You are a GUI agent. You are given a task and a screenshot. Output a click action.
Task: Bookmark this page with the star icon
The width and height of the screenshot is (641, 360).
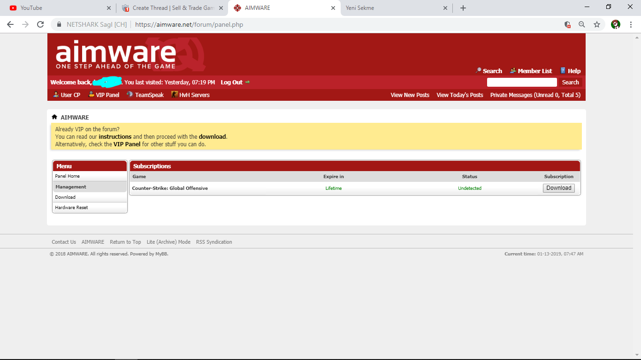click(x=597, y=24)
